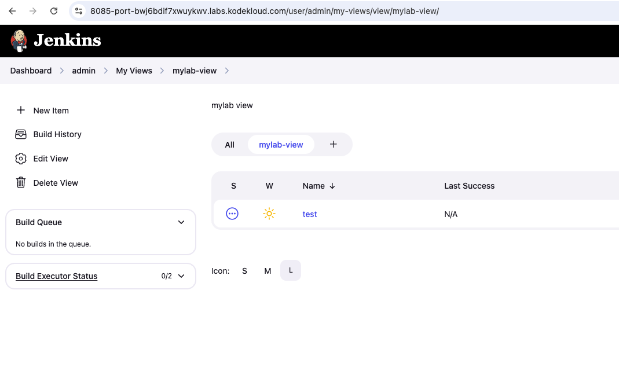Click the Build History label
The image size is (619, 371).
coord(57,134)
